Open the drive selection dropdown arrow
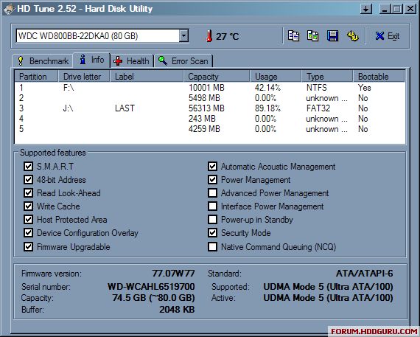 tap(183, 35)
